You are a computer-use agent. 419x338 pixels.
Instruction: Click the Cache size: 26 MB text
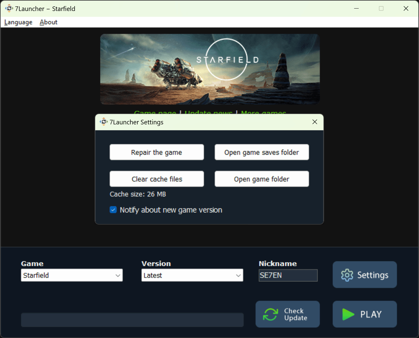pos(138,194)
